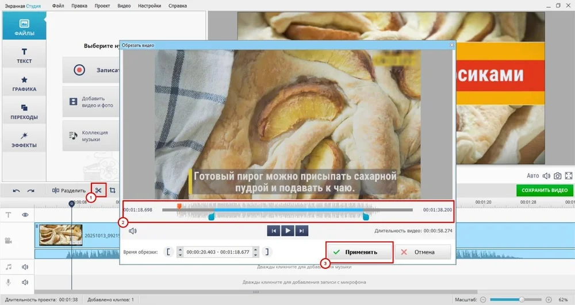The image size is (575, 305).
Task: Open the Настройки menu
Action: pyautogui.click(x=149, y=6)
